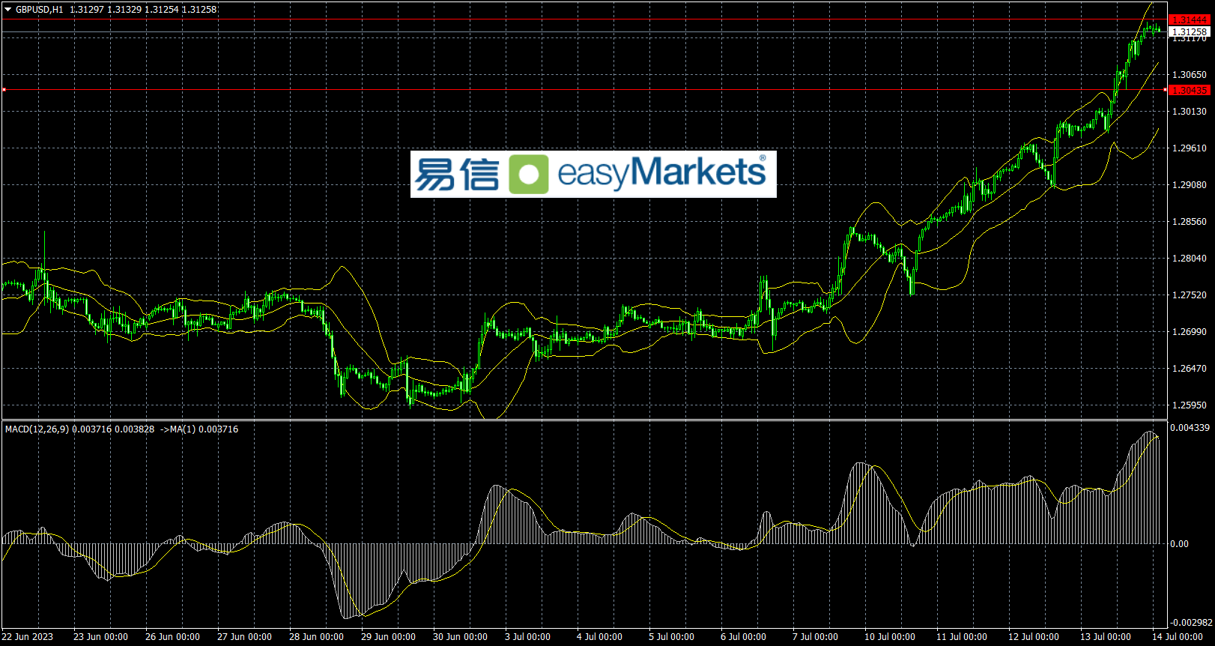This screenshot has width=1215, height=646.
Task: Open the chart menu arrow beside GBPUSD,H1
Action: pos(8,10)
